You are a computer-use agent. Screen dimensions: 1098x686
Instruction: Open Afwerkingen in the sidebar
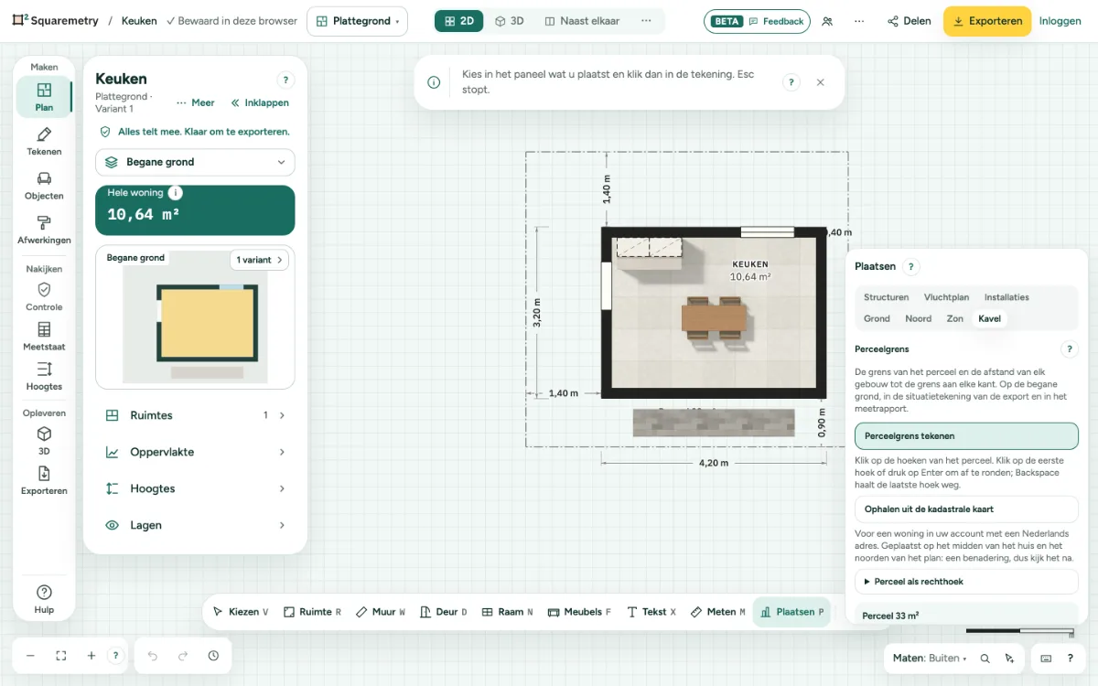pos(44,230)
